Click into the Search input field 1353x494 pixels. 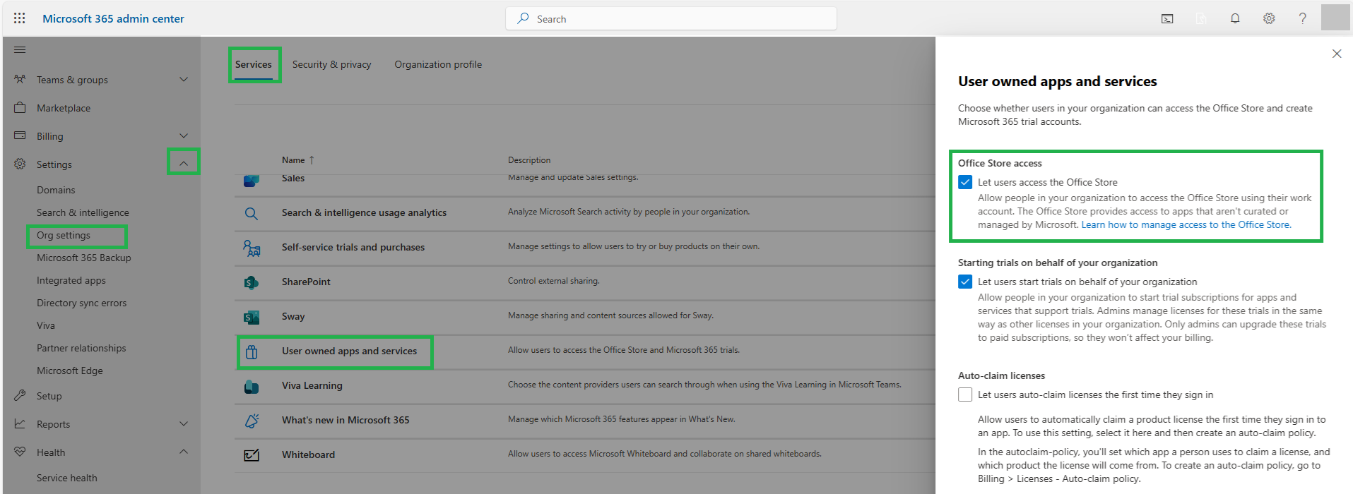(x=671, y=18)
